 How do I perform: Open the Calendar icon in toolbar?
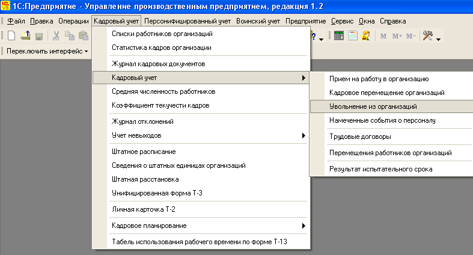pos(352,35)
